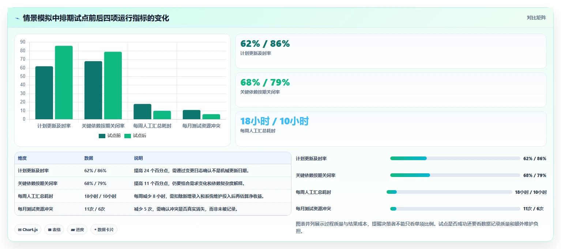
Task: Click the 试点后 bar for 每周人工汇总耗时
Action: [x=162, y=115]
